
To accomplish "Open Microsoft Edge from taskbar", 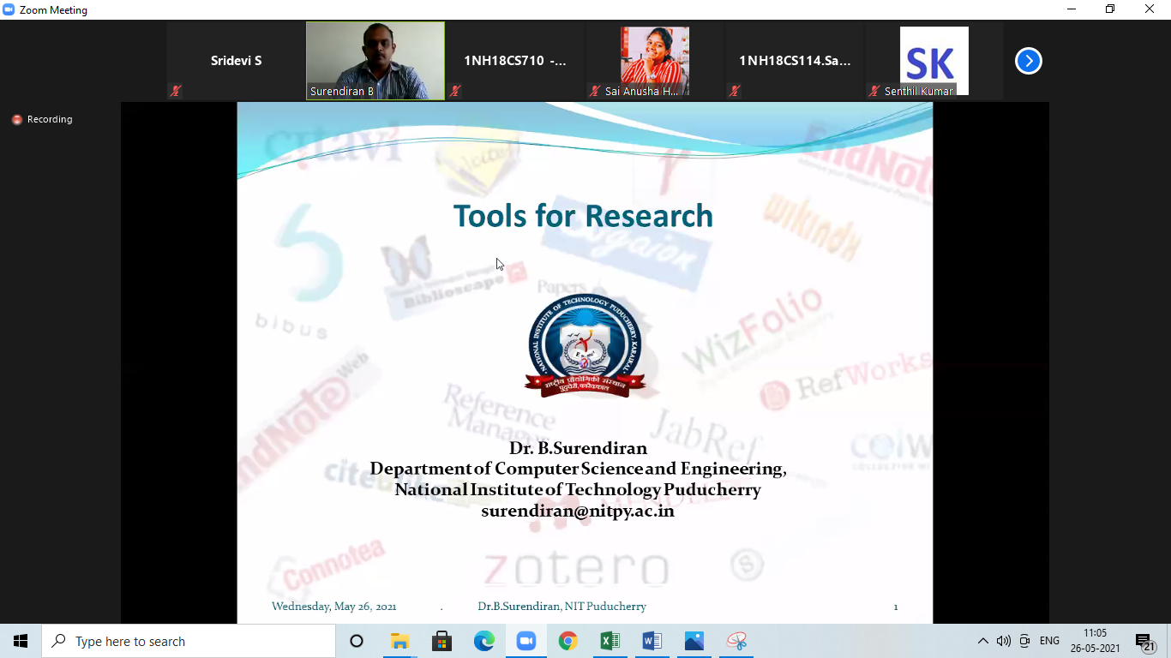I will pyautogui.click(x=483, y=641).
